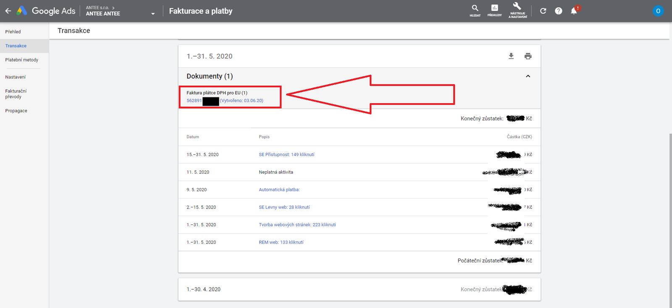Viewport: 672px width, 308px height.
Task: Go to Přehled in sidebar
Action: [13, 32]
